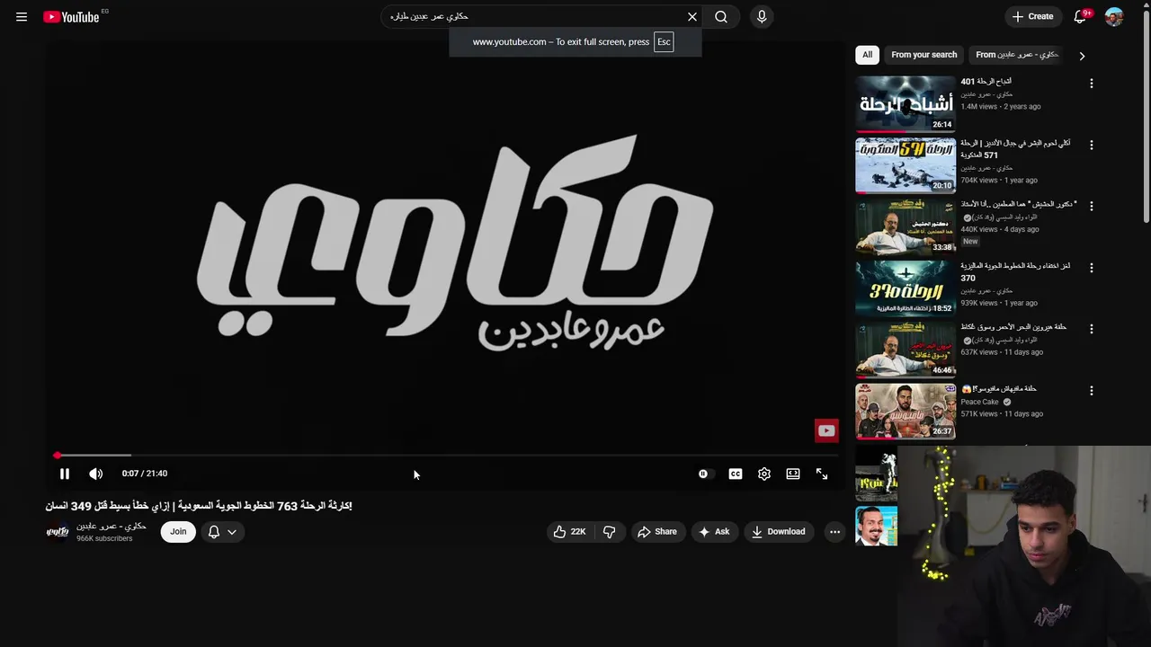The width and height of the screenshot is (1151, 647).
Task: Play the 20:10 thumbnail video
Action: pyautogui.click(x=906, y=164)
